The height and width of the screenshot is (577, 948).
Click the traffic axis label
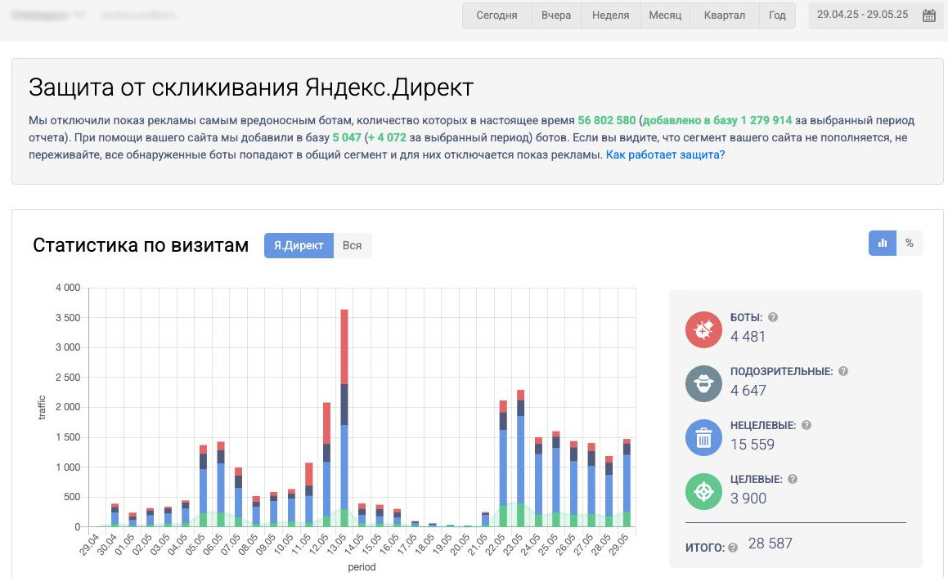(x=42, y=407)
